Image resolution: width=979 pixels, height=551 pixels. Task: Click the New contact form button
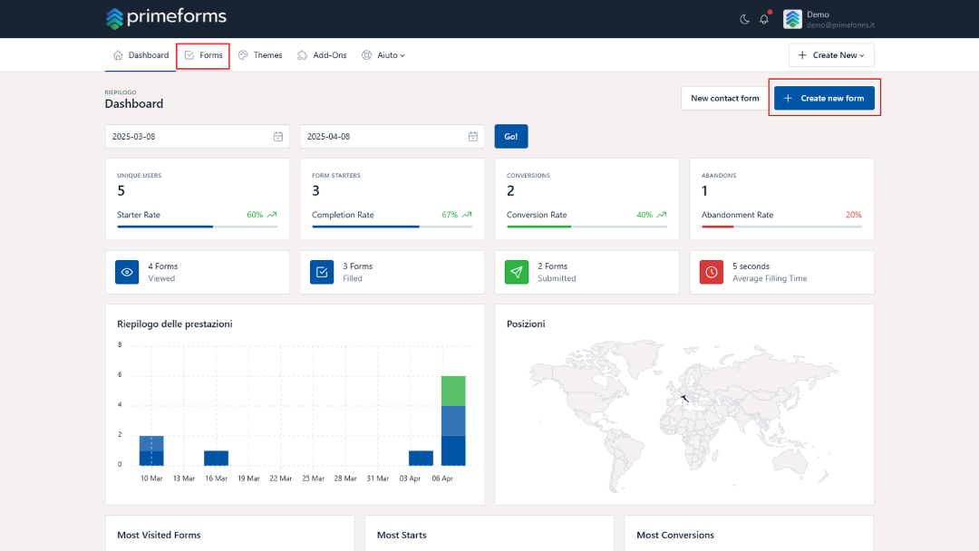[x=725, y=98]
